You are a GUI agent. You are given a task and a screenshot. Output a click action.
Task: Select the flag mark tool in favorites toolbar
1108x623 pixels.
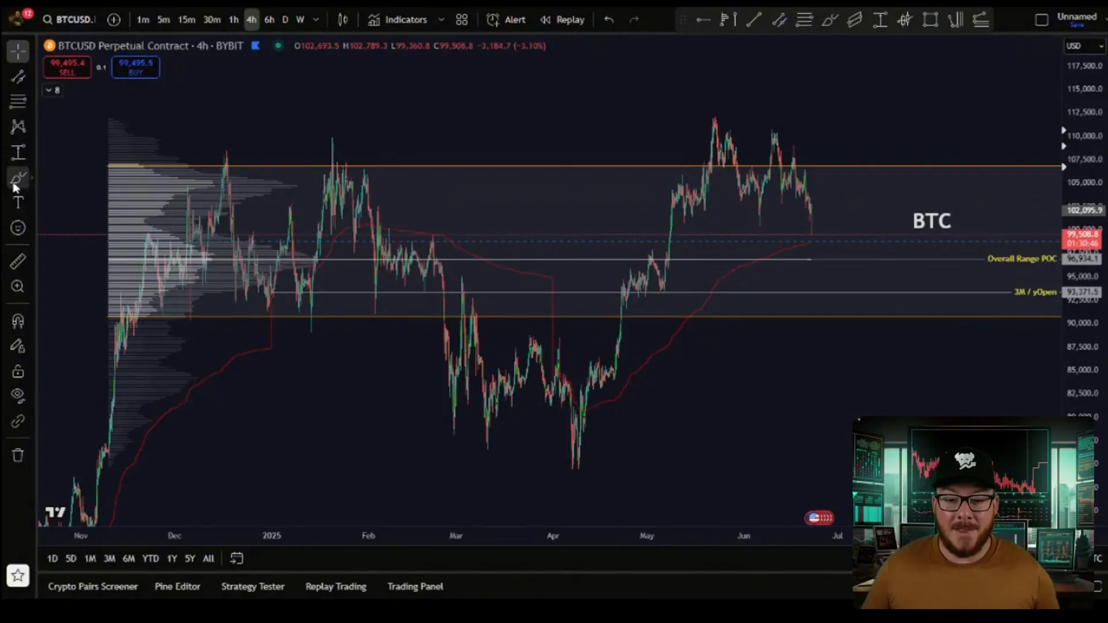coord(728,20)
